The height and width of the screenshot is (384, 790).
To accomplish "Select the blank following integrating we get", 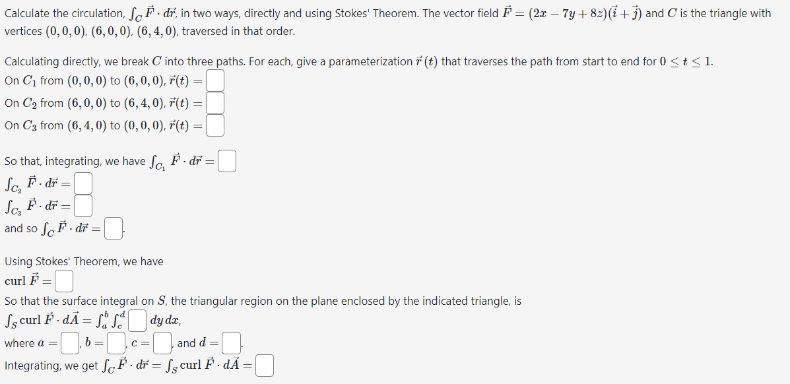I will click(x=264, y=365).
